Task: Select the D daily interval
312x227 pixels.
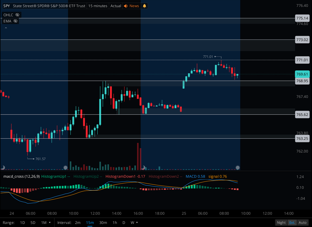Action: [124, 223]
